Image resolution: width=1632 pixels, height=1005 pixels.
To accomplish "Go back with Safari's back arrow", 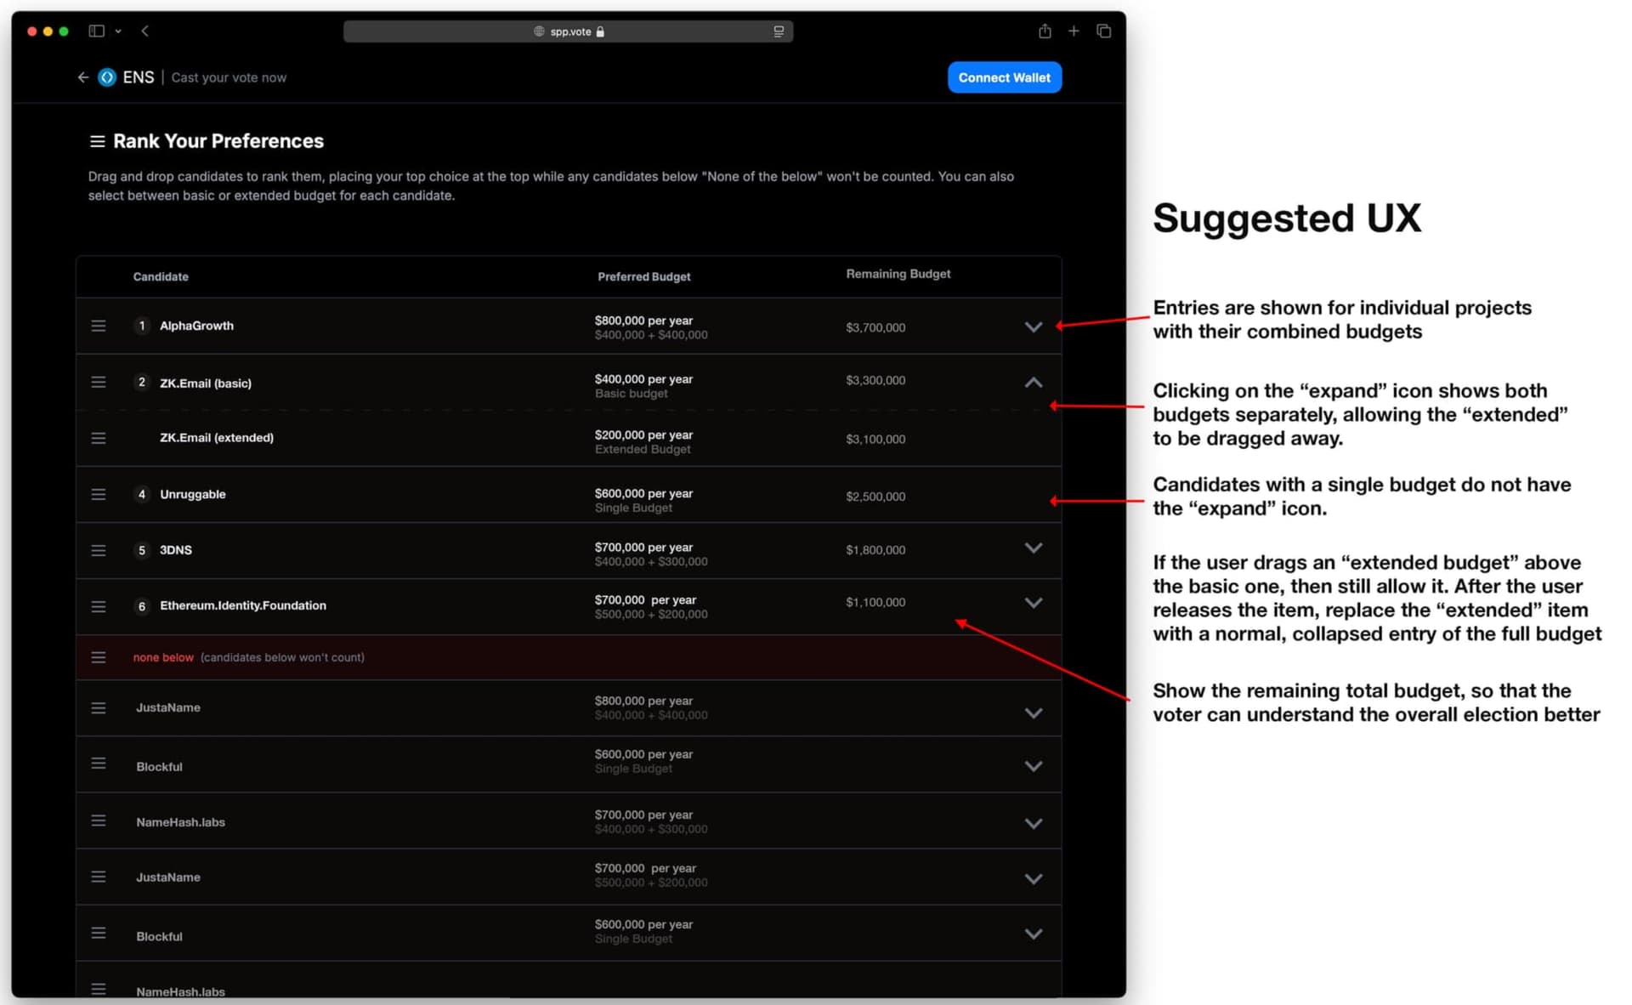I will pos(145,31).
